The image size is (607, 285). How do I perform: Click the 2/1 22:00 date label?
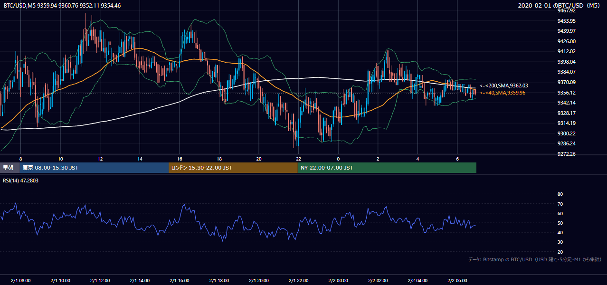point(298,280)
